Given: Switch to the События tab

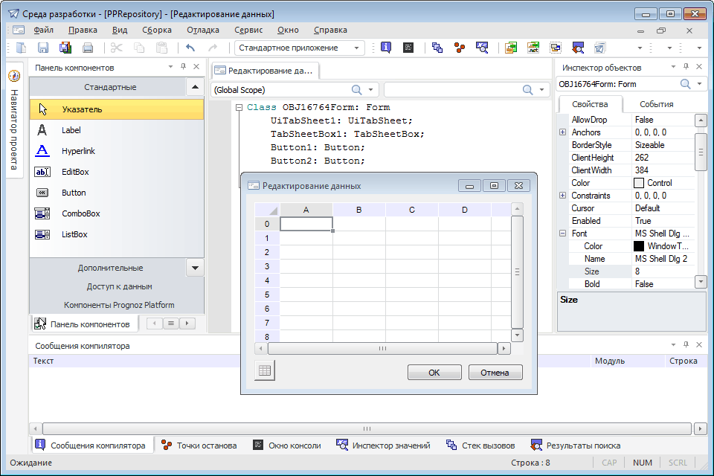Looking at the screenshot, I should (656, 104).
